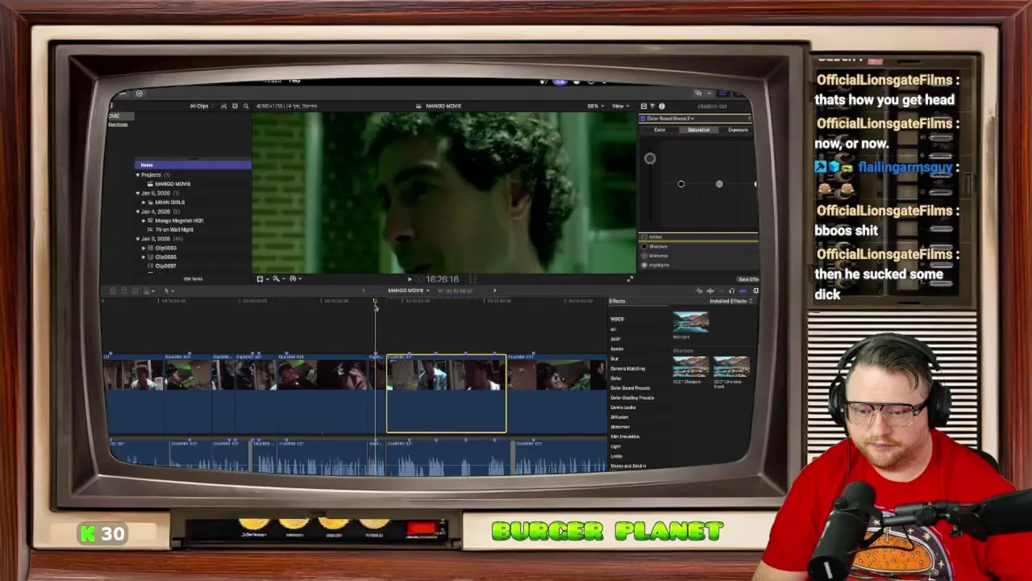
Task: Open the retime speed menu
Action: (294, 278)
